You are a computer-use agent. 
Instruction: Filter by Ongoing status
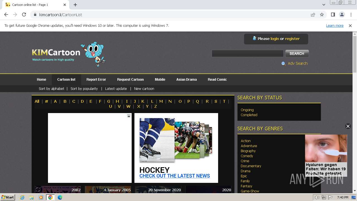pos(247,110)
